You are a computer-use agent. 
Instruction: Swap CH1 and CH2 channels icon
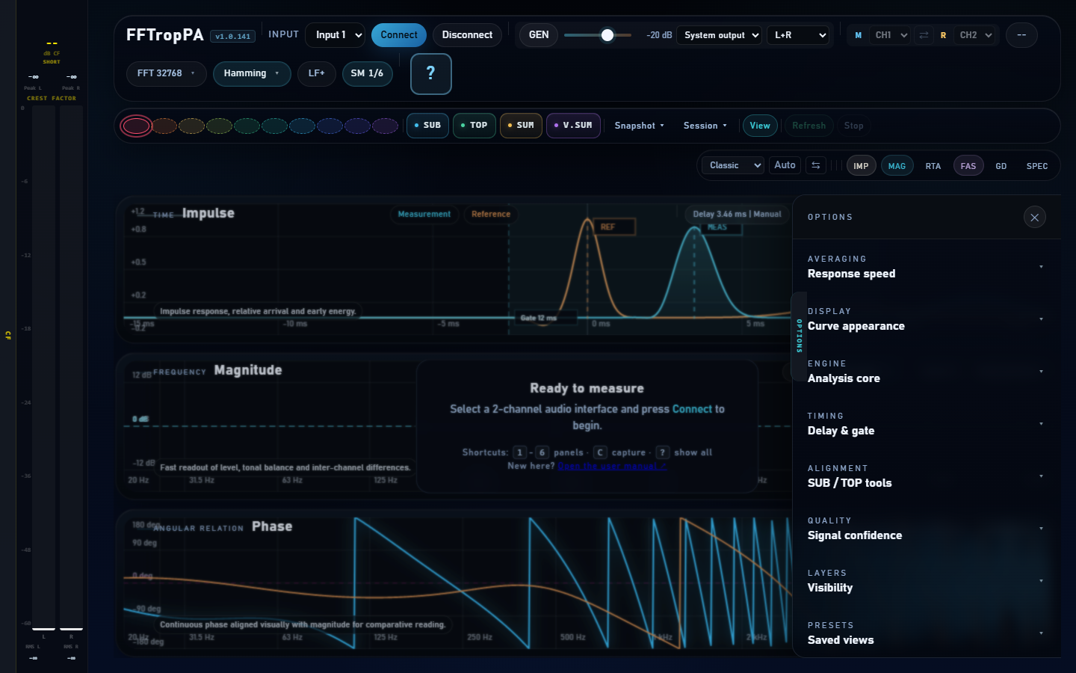(x=924, y=35)
